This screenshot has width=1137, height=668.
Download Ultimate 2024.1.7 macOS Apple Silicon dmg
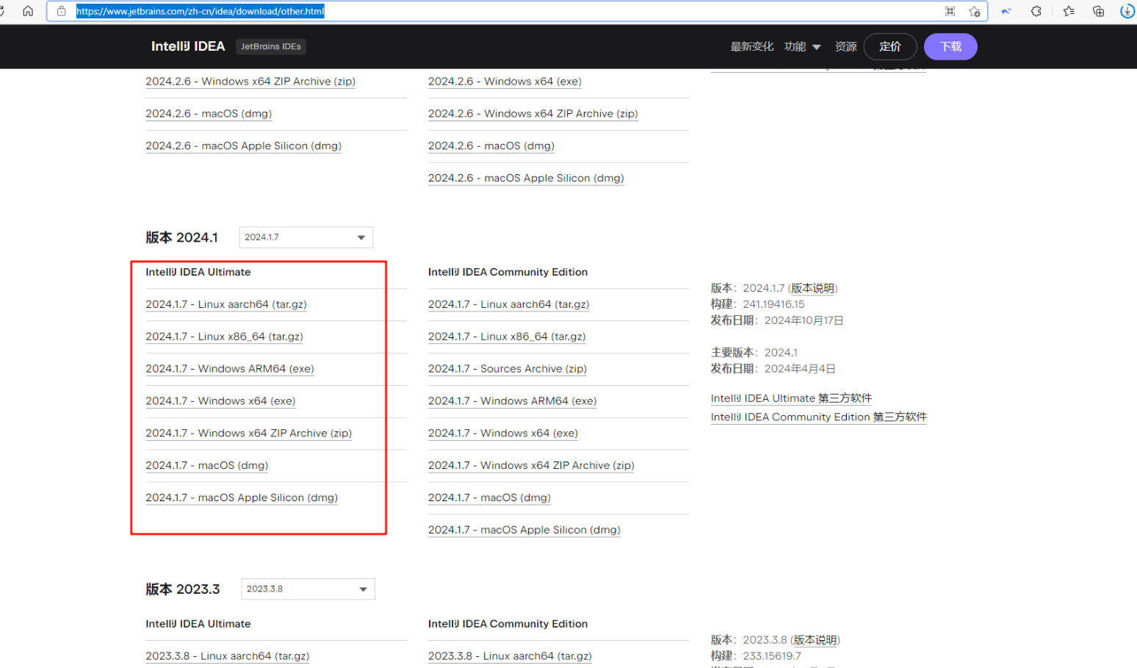tap(242, 498)
